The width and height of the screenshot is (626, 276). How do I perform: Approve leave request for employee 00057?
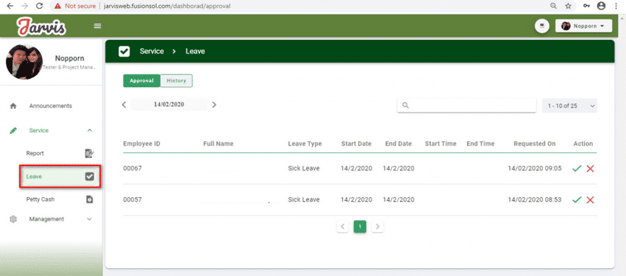click(576, 200)
